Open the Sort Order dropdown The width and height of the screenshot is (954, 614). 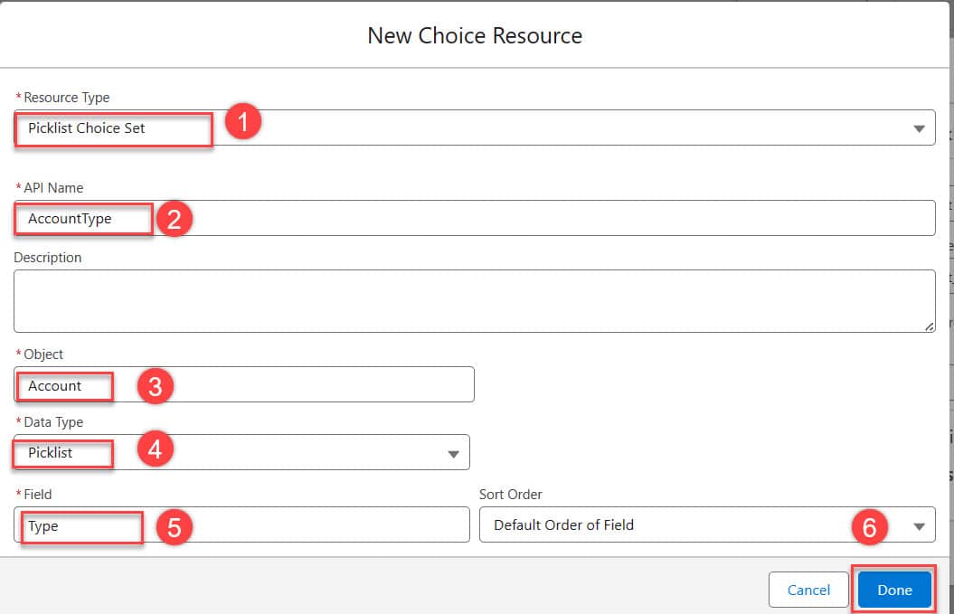[707, 524]
